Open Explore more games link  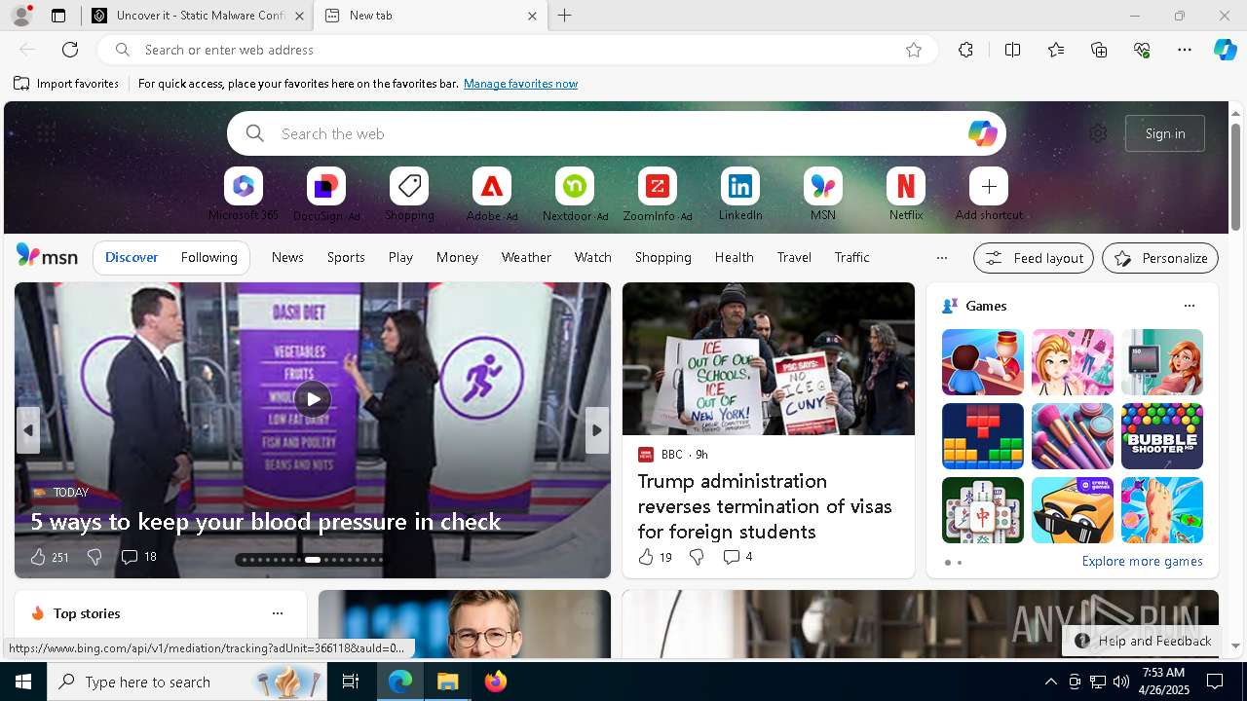pyautogui.click(x=1142, y=562)
